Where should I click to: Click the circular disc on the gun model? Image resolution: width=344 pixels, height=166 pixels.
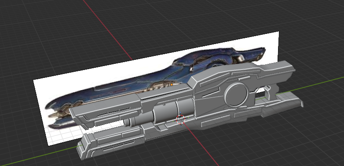point(236,95)
